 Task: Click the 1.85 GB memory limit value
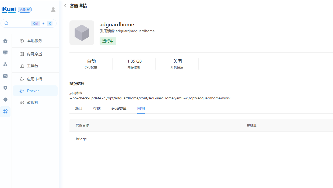(x=134, y=61)
